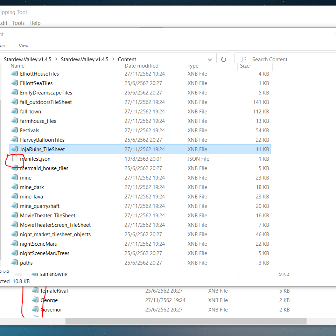336x336 pixels.
Task: Click the fall_town file icon
Action: tap(15, 111)
